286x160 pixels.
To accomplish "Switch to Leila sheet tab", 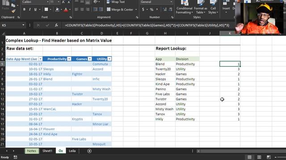I will 72,151.
